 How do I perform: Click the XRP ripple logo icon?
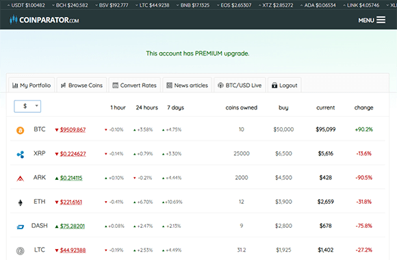pos(21,154)
